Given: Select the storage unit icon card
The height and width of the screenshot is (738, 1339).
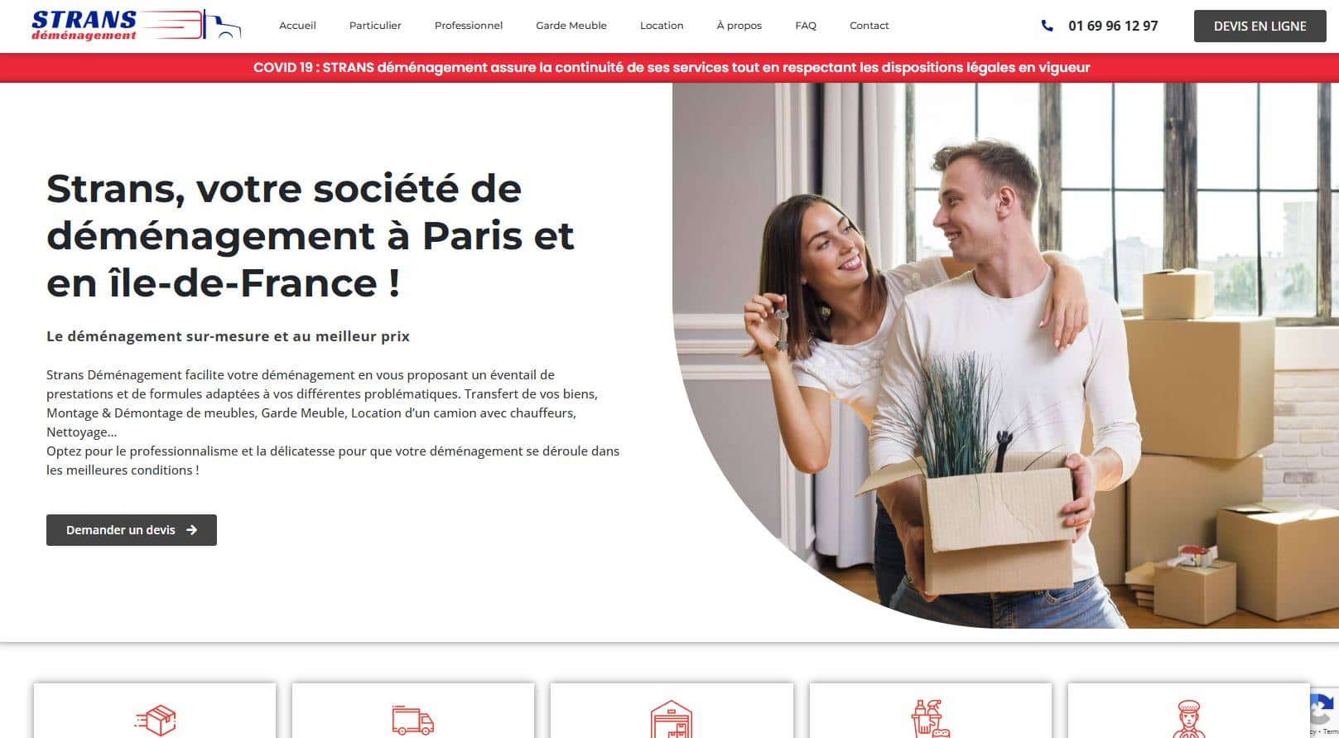Looking at the screenshot, I should click(672, 711).
